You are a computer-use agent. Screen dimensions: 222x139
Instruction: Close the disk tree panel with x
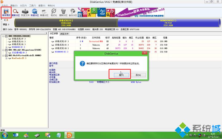[46, 33]
